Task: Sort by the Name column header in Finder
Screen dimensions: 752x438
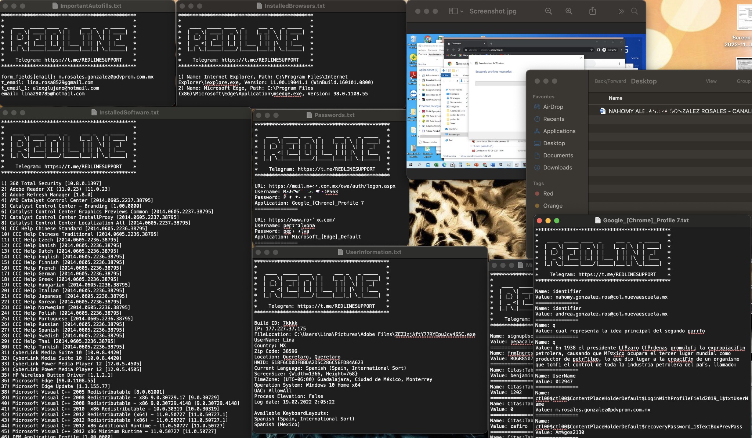Action: pyautogui.click(x=615, y=98)
